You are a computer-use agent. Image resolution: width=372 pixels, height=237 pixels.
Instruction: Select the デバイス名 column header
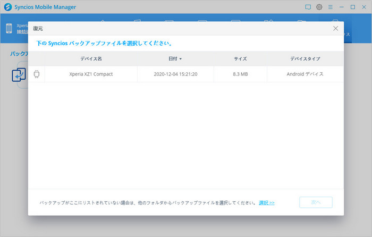point(91,58)
